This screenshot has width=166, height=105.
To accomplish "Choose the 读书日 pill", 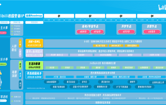I will coord(84,82).
